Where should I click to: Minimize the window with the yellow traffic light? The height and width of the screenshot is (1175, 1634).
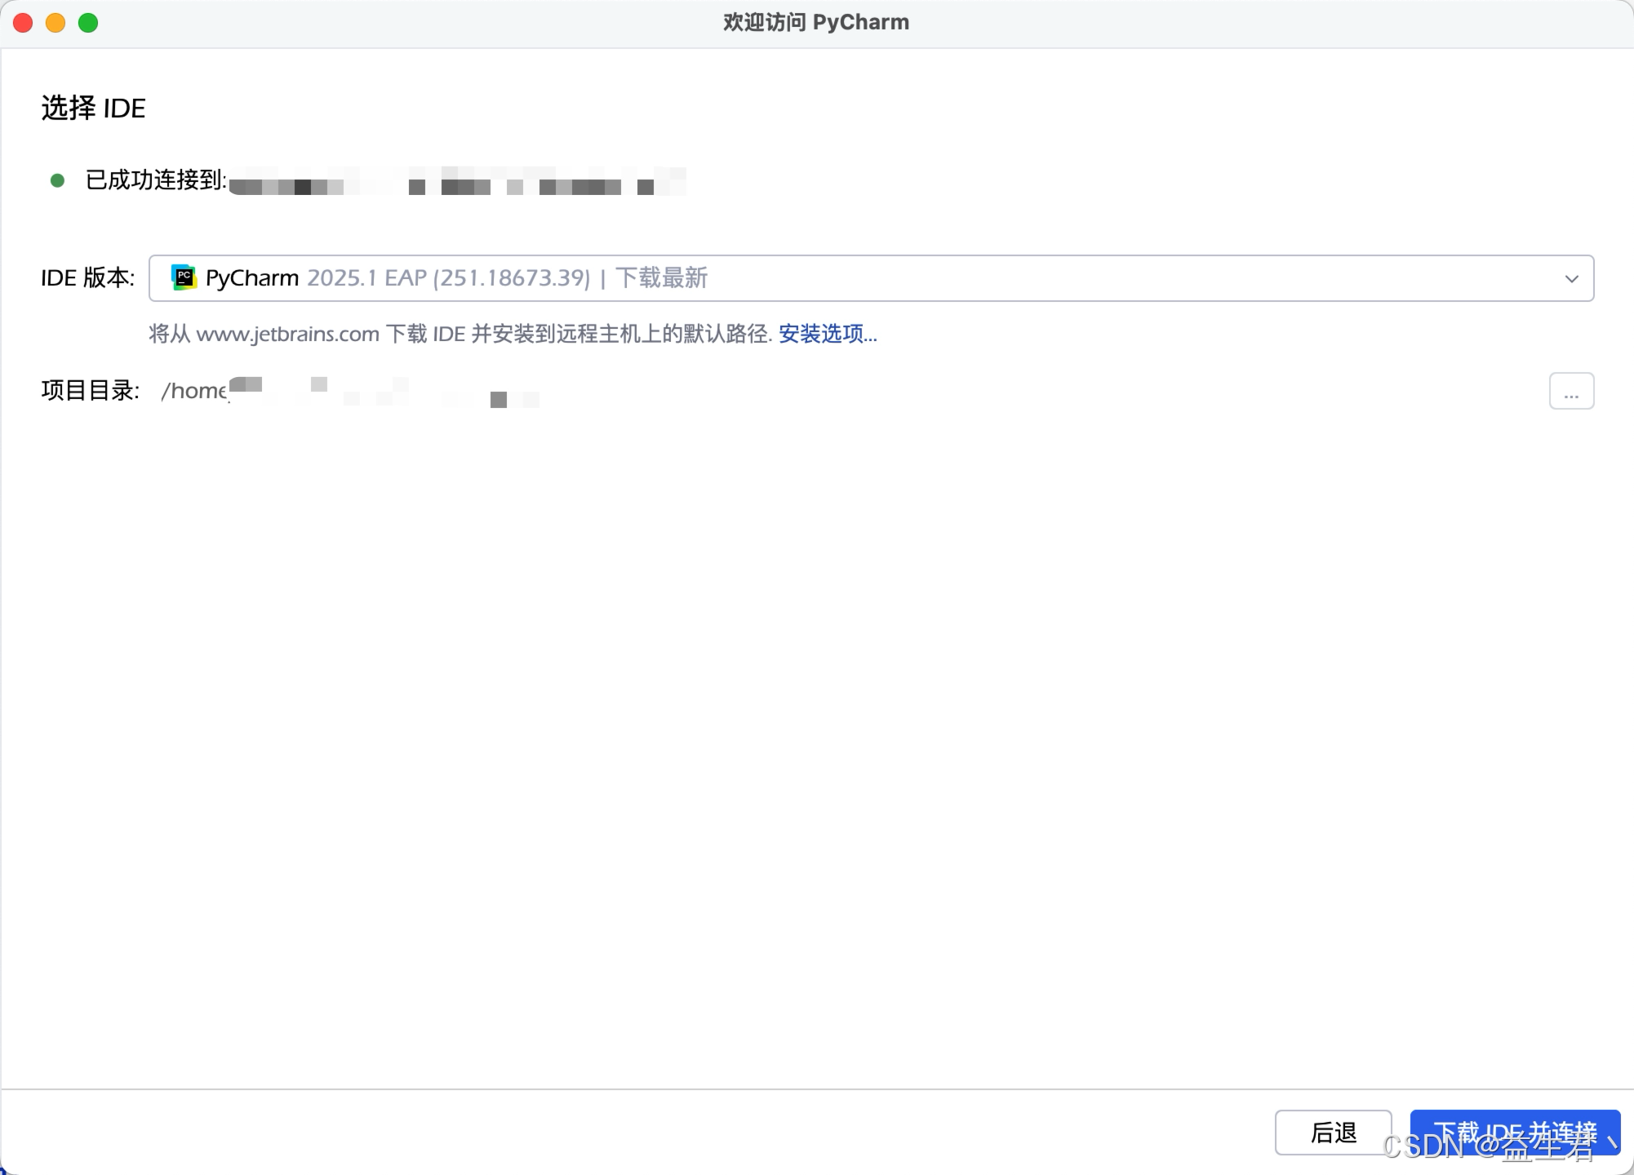tap(56, 22)
